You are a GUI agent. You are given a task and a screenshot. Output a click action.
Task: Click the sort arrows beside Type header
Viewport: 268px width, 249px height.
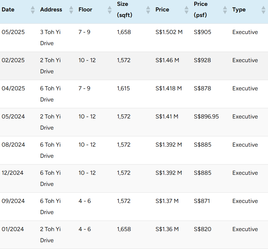pyautogui.click(x=263, y=10)
